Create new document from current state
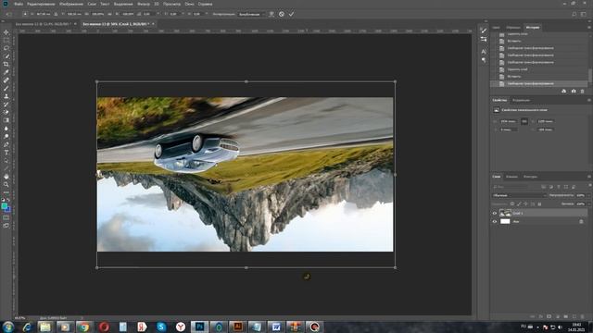593x333 pixels. [x=564, y=91]
